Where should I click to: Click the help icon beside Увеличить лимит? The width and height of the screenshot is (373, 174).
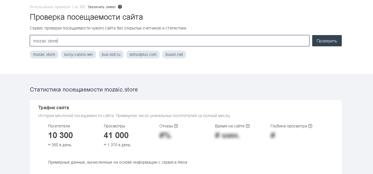coord(120,7)
